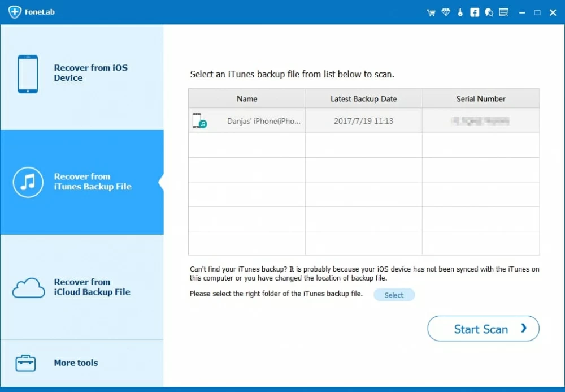The image size is (565, 392).
Task: Click the key registration icon
Action: tap(460, 12)
